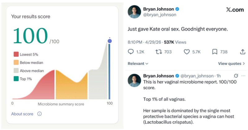Viewport: 248px width, 130px height.
Task: Click Bryan Johnson's avatar on the main post
Action: [x=134, y=12]
